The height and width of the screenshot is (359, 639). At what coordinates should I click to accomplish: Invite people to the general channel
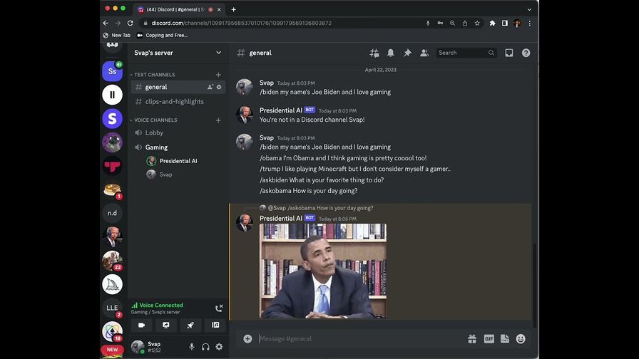(210, 87)
